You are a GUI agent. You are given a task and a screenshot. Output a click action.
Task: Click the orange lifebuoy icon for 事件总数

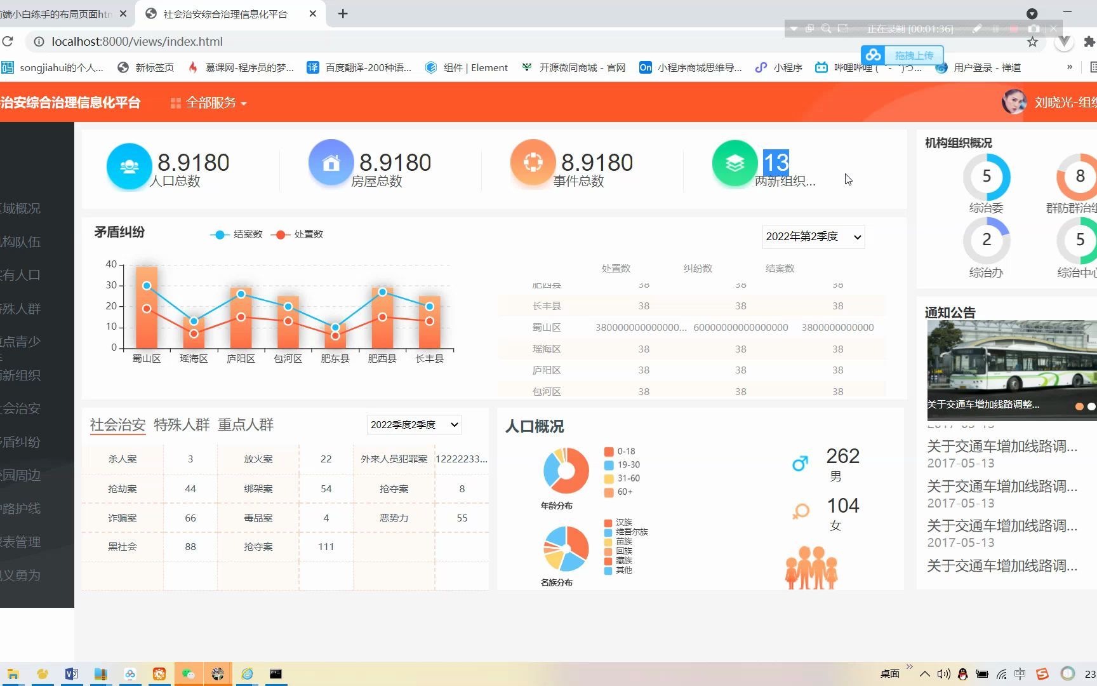533,163
